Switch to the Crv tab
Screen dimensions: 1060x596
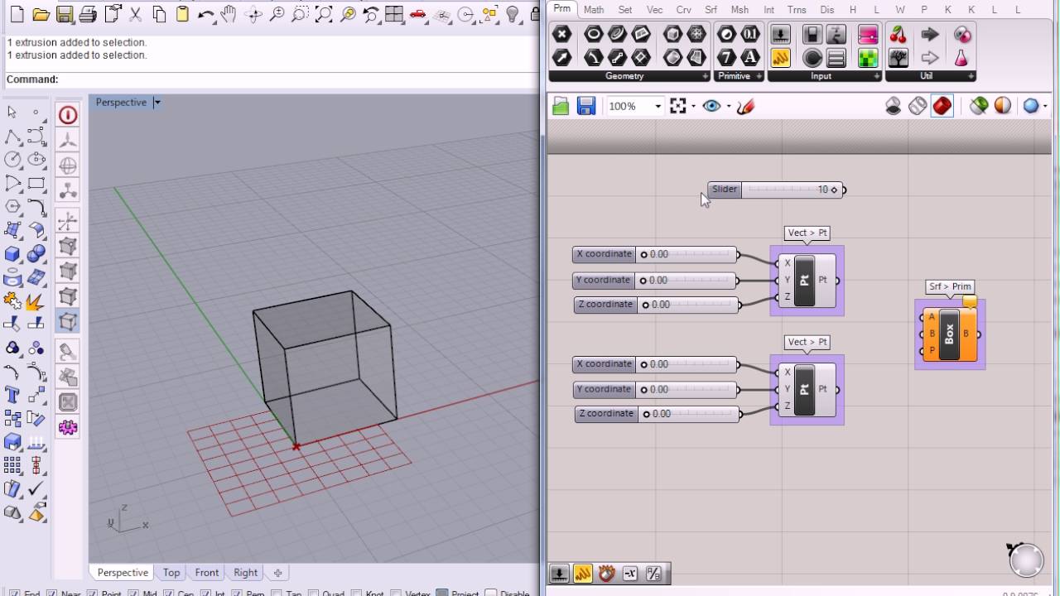click(684, 10)
